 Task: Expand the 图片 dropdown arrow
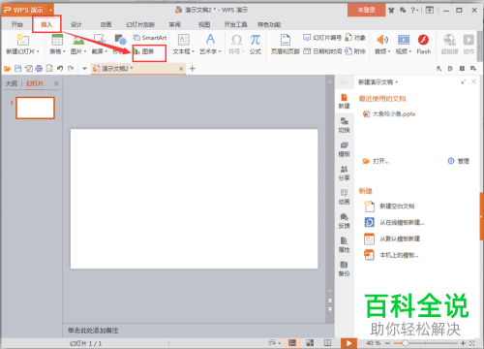(85, 51)
